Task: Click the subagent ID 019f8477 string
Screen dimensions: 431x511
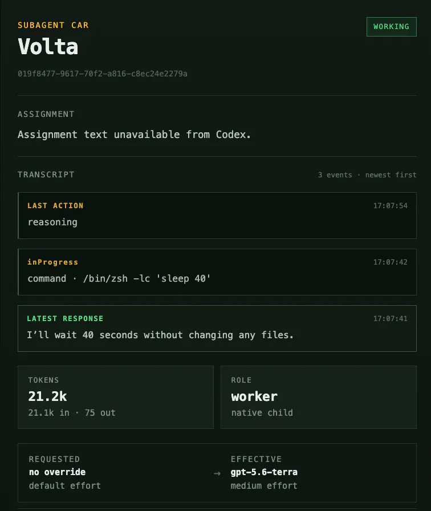Action: pyautogui.click(x=102, y=74)
